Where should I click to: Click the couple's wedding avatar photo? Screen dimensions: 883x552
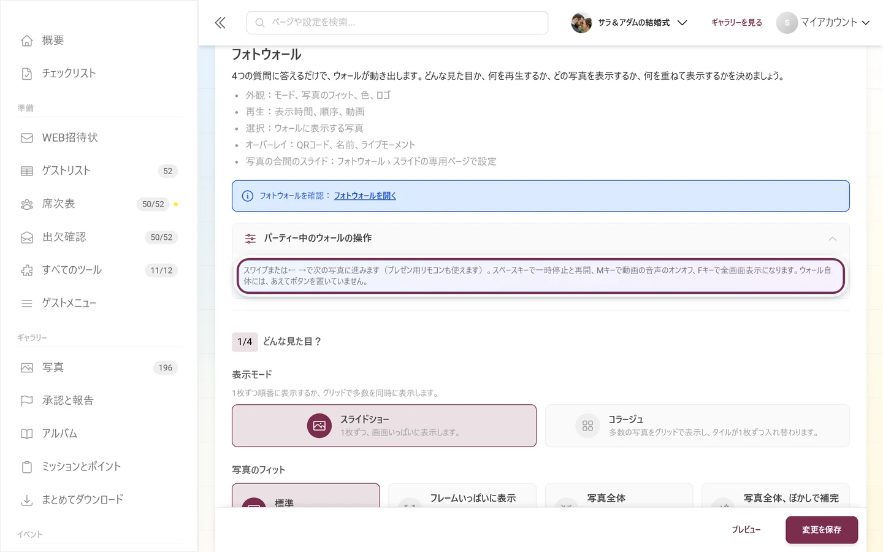581,23
